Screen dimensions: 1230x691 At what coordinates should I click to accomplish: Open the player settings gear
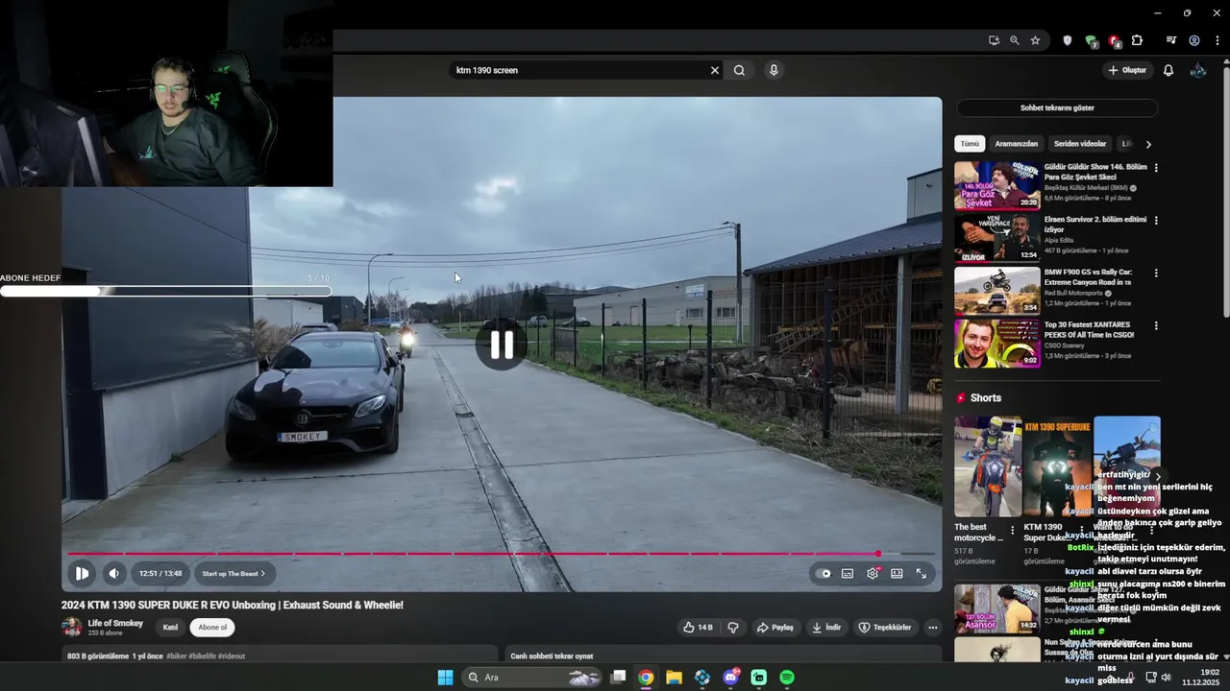[x=873, y=573]
